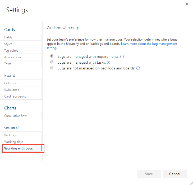193x185 pixels.
Task: Switch to Tests settings tab
Action: (8, 64)
